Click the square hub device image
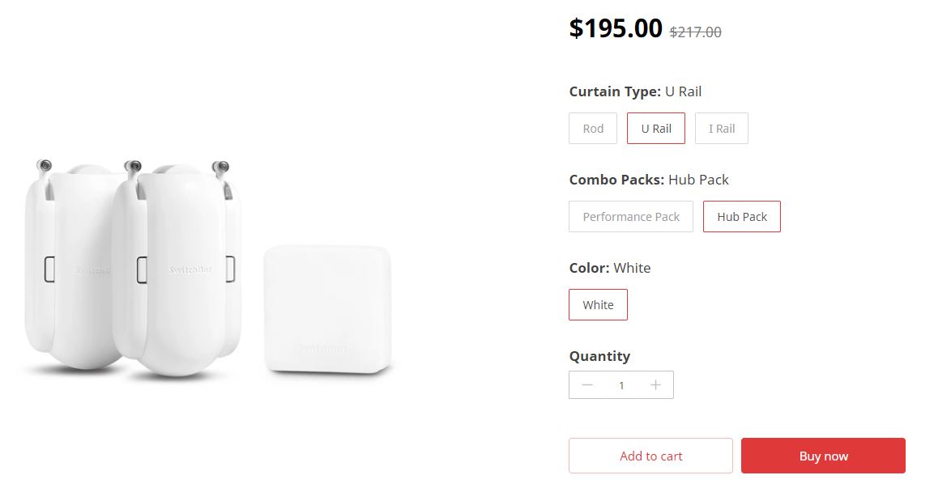Viewport: 934px width, 488px height. point(327,311)
